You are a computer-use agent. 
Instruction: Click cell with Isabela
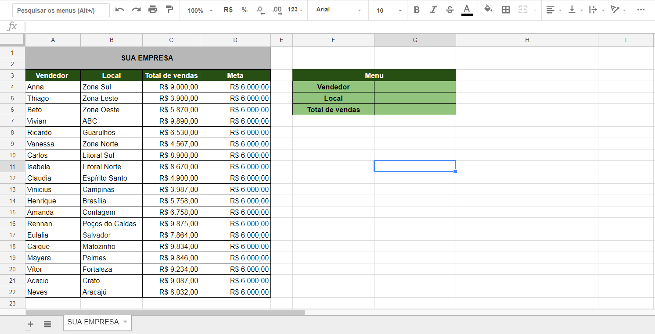[53, 167]
